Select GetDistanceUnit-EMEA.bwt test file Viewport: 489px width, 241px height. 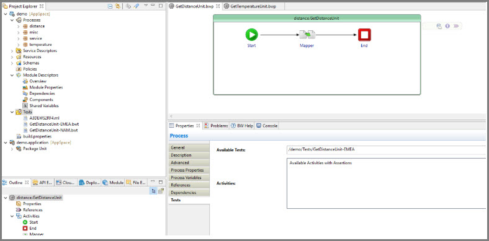point(51,124)
